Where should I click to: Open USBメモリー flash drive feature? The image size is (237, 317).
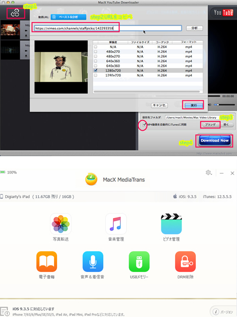[139, 265]
